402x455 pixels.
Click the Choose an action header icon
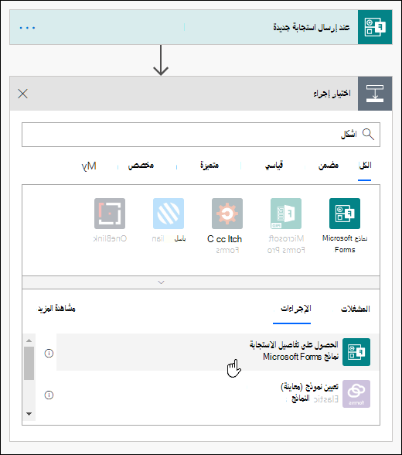(x=375, y=94)
